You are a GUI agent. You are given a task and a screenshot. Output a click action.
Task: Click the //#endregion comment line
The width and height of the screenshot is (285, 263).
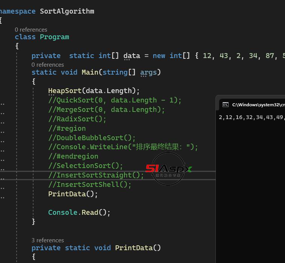point(73,156)
